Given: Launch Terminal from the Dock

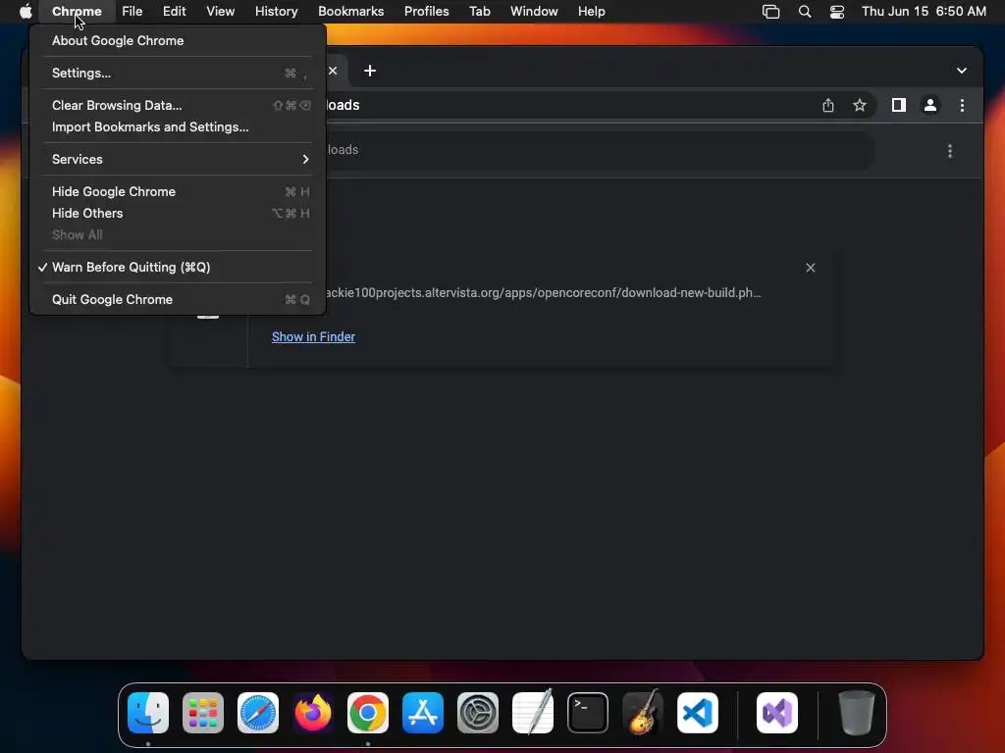Looking at the screenshot, I should [x=588, y=713].
